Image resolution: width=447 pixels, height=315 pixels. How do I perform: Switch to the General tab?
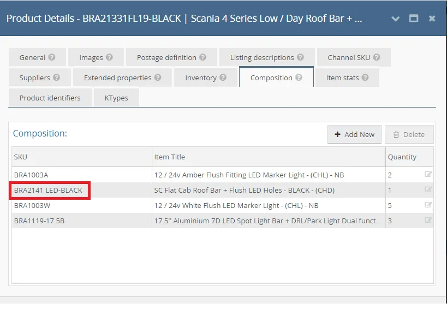(37, 57)
